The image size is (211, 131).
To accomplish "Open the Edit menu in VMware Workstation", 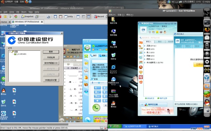I will (x=5, y=12).
